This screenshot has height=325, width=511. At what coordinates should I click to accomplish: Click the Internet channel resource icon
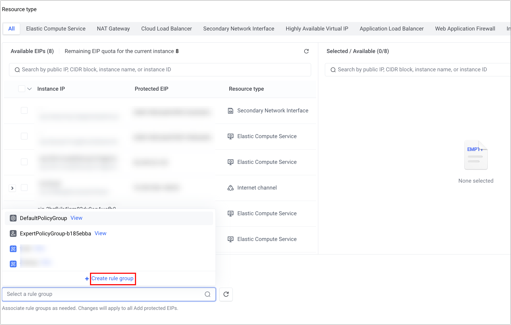coord(231,188)
